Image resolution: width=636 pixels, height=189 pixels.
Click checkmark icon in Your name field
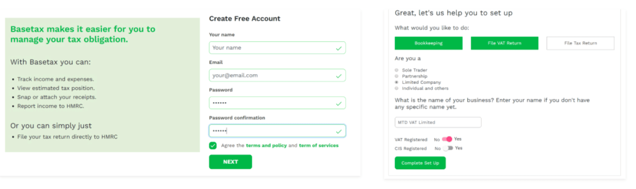[339, 48]
